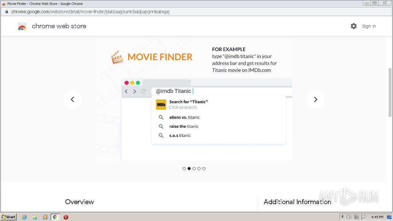Click the Chrome Web Store rainbow logo
The width and height of the screenshot is (393, 221).
click(x=22, y=26)
